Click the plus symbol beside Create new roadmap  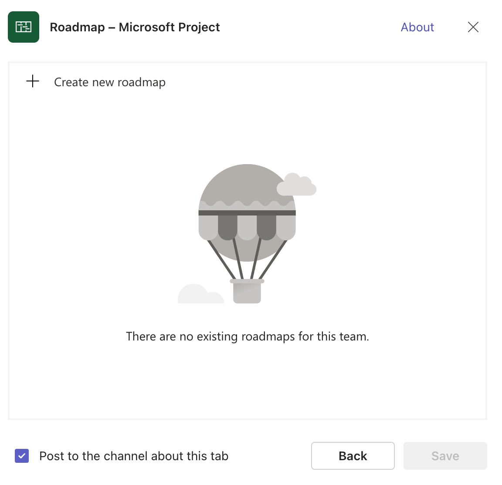(x=33, y=81)
